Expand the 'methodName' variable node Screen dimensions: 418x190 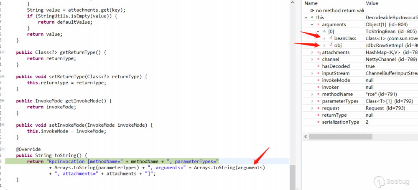tap(312, 94)
